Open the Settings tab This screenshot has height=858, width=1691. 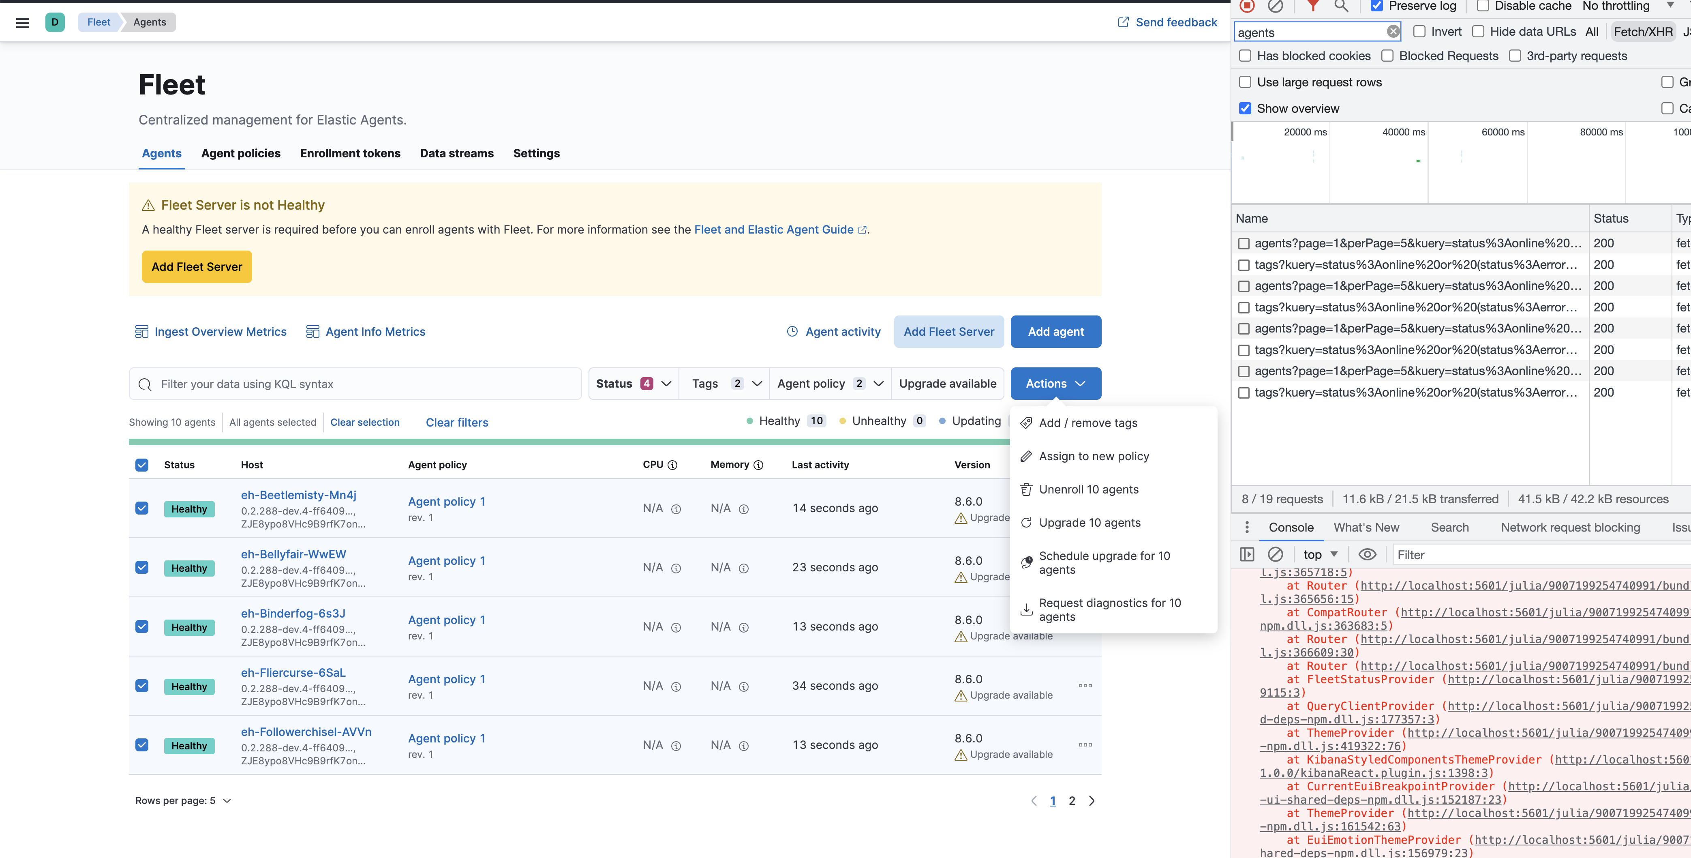[x=536, y=153]
